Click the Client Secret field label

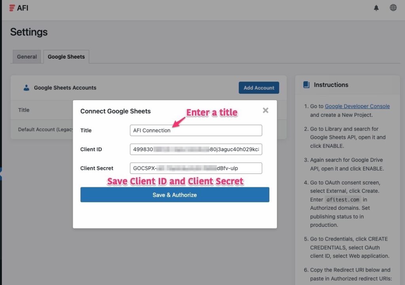click(x=97, y=168)
